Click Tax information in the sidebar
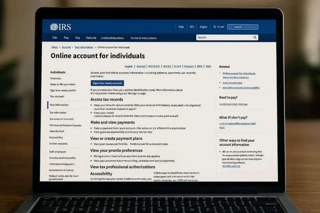 (57, 113)
